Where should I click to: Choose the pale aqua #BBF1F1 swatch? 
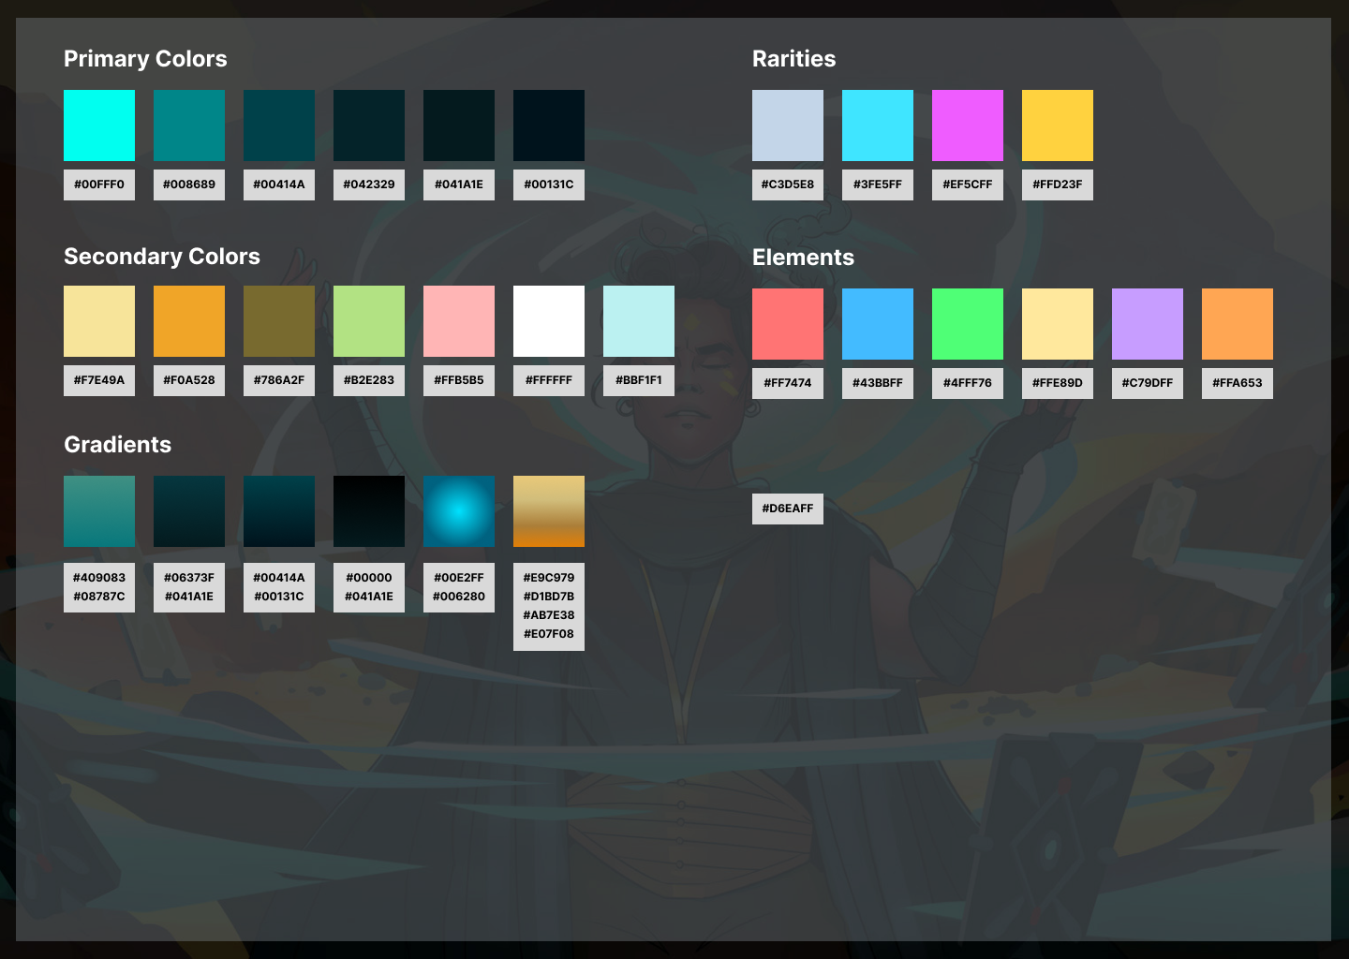tap(639, 321)
